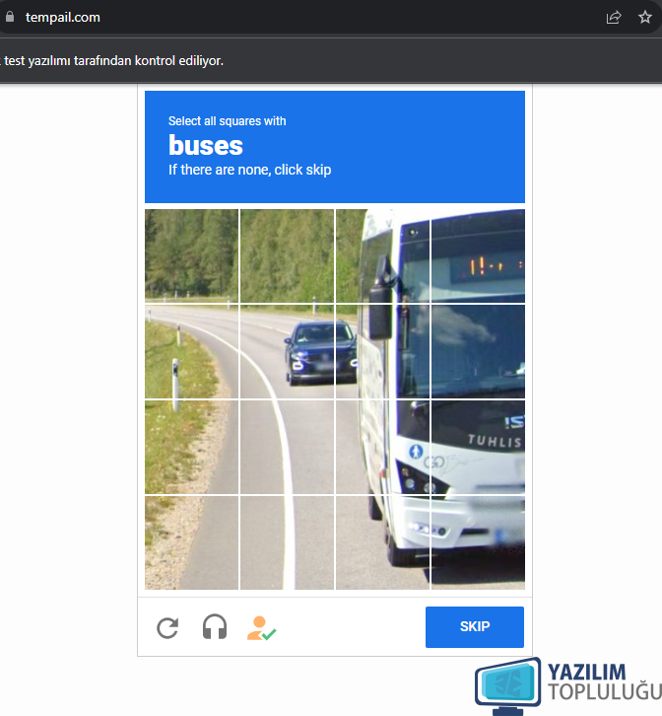
Task: Click the tempail.com address bar text
Action: tap(62, 18)
